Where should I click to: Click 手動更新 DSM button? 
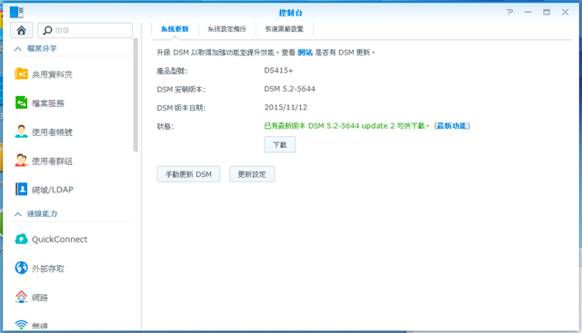pyautogui.click(x=188, y=174)
